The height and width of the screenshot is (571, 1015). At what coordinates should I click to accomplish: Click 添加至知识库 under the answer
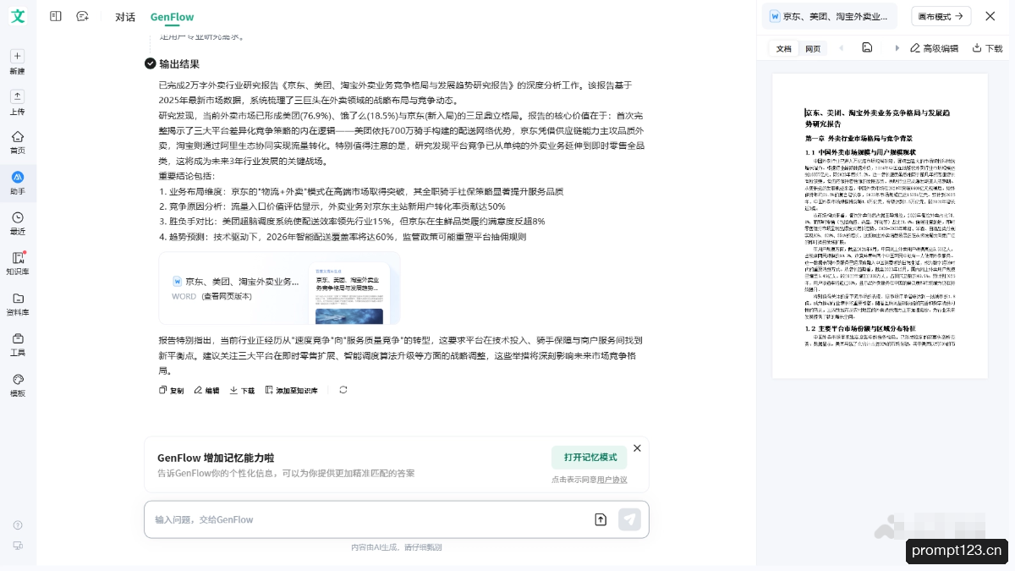coord(292,391)
